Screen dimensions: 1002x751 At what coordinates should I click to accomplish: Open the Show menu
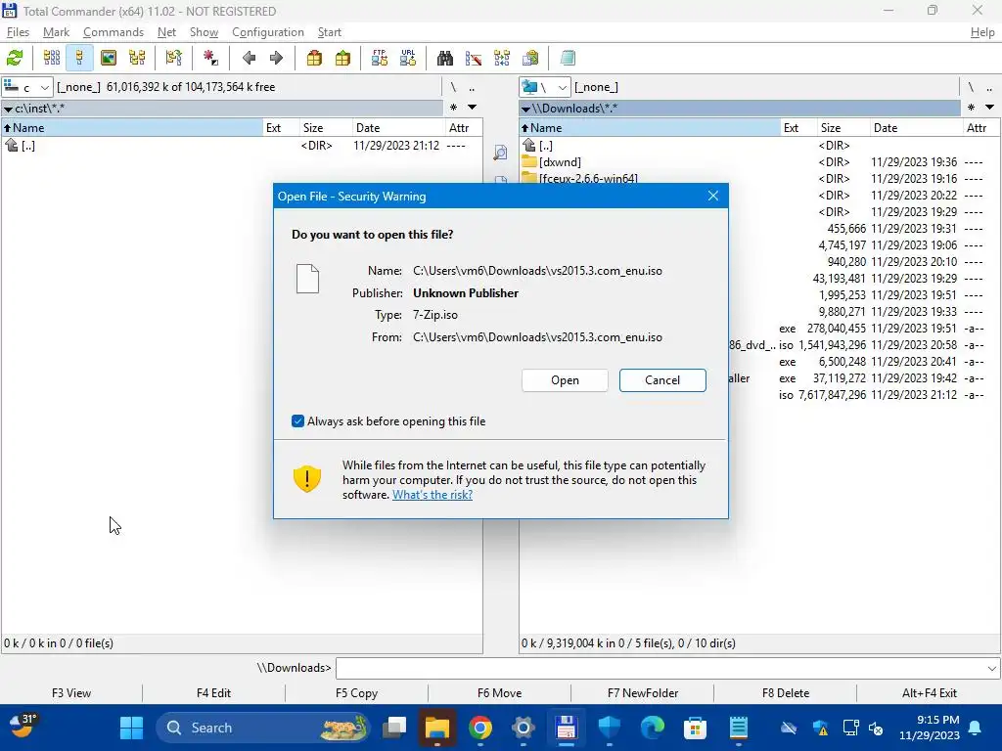pos(204,32)
